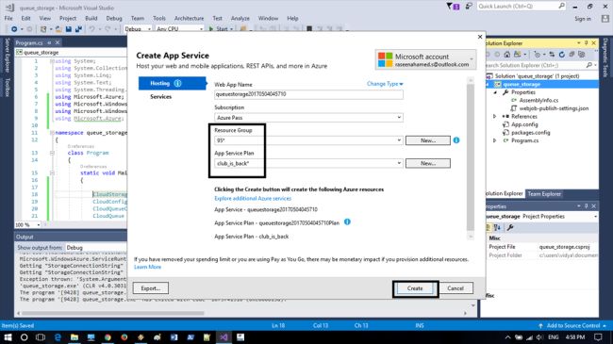The image size is (613, 344).
Task: Open the Learn More link
Action: tap(147, 267)
